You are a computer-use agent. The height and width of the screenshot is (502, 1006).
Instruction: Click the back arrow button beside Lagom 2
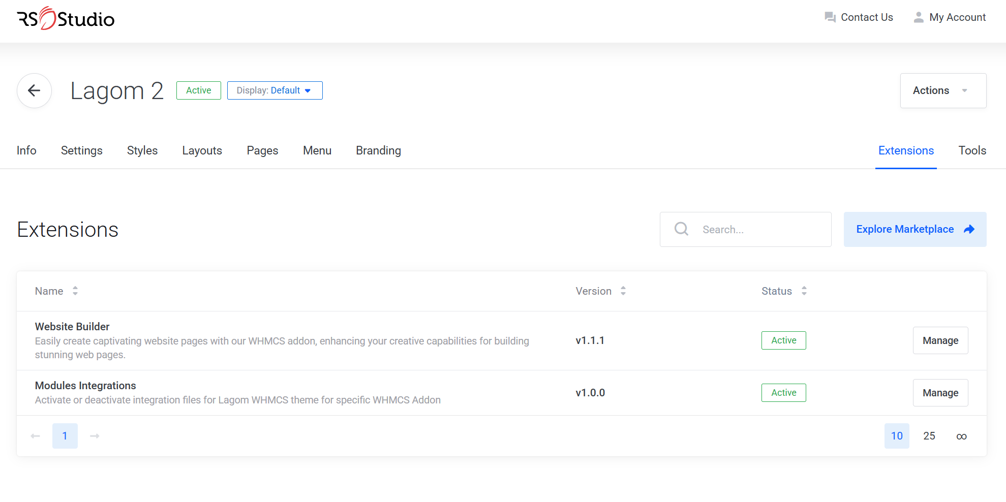(34, 90)
